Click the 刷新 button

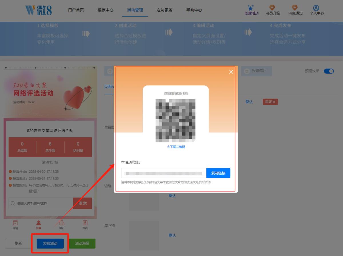coord(18,243)
